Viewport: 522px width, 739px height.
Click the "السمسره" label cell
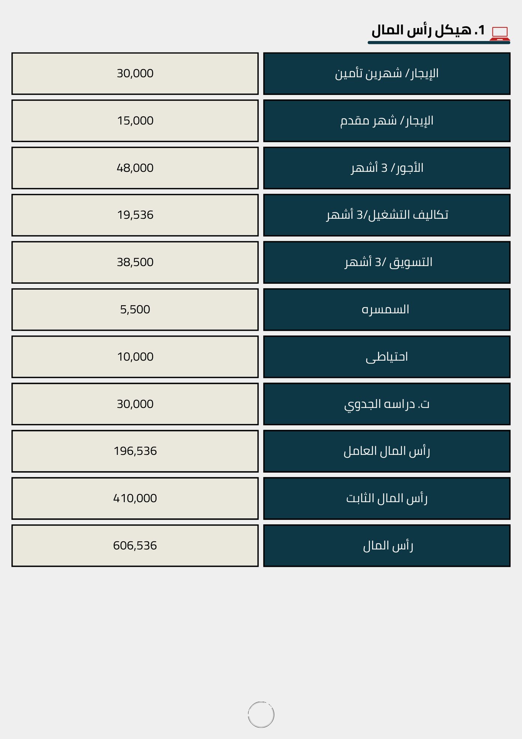387,310
